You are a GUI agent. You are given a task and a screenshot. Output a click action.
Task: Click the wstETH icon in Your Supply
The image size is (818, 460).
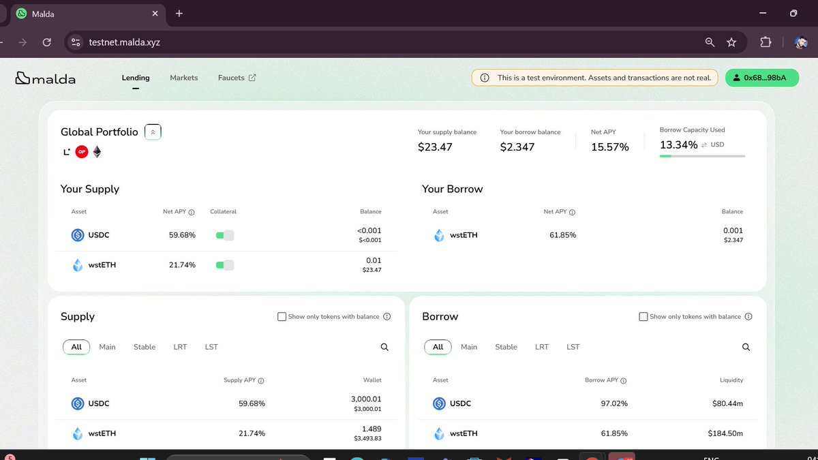78,265
